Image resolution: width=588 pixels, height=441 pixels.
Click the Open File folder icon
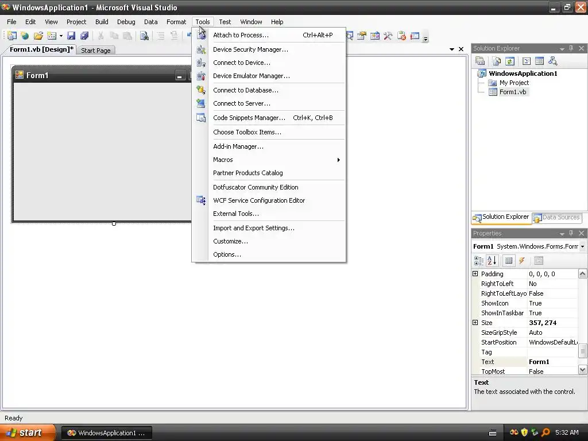coord(38,36)
